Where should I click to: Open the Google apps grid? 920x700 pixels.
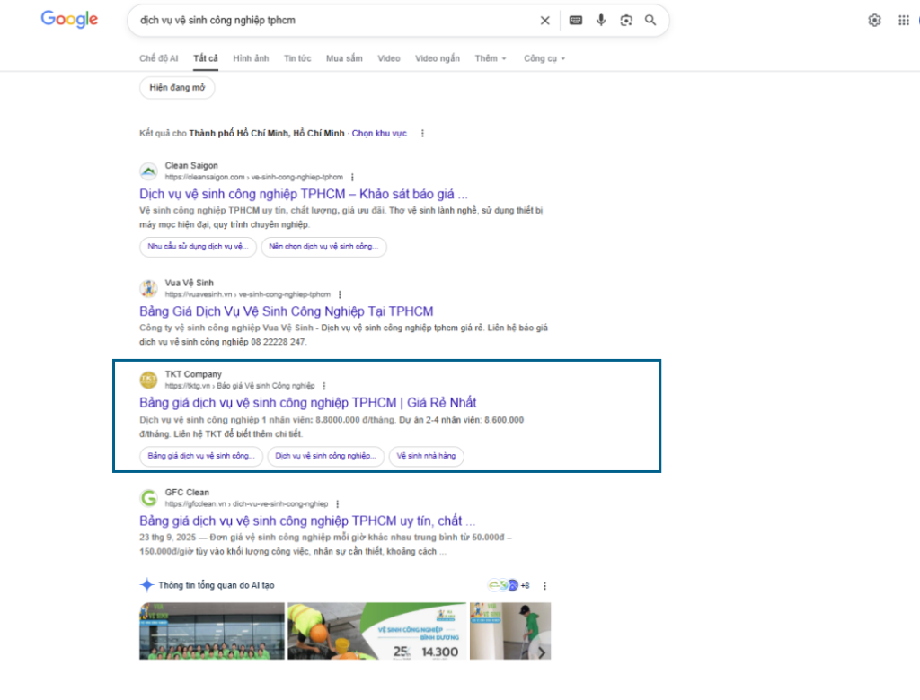tap(904, 21)
